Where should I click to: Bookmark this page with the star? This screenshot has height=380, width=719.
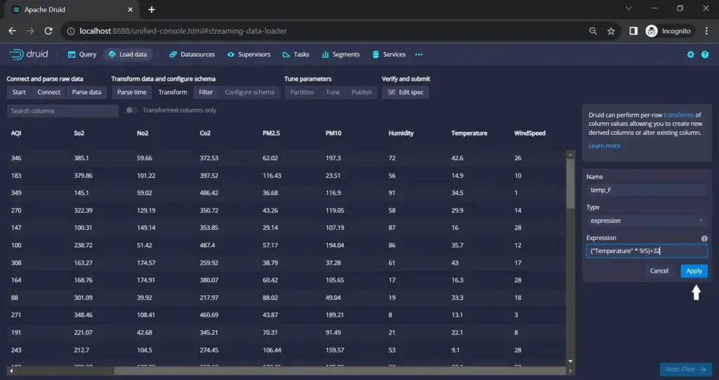pyautogui.click(x=611, y=31)
